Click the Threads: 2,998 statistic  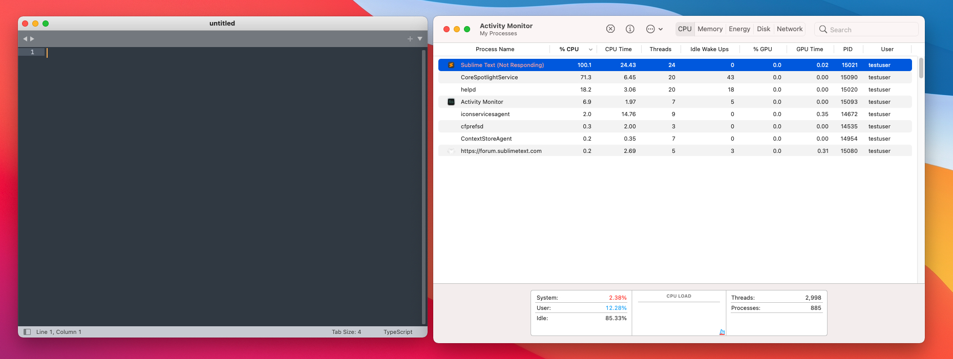click(776, 298)
